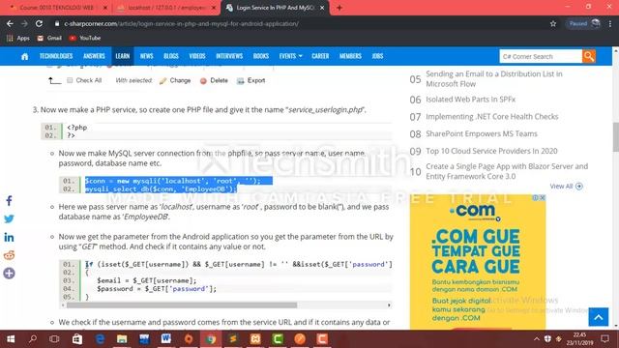This screenshot has height=348, width=619.
Task: Open the Blogs menu item
Action: 171,56
